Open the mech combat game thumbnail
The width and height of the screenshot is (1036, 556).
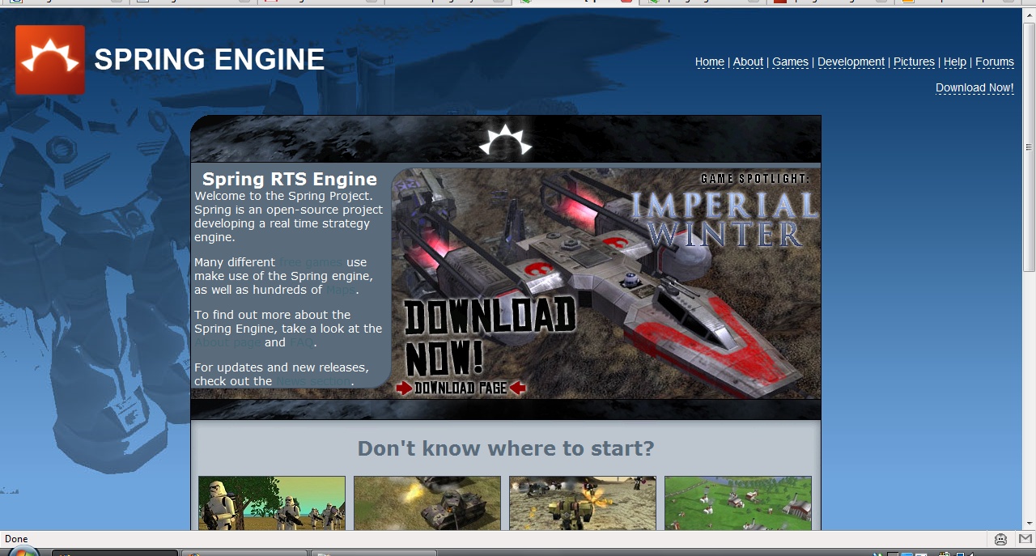tap(583, 503)
